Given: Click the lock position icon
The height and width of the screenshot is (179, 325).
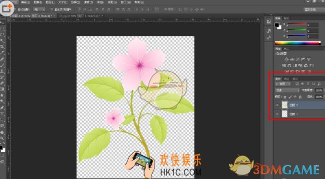Looking at the screenshot, I should pyautogui.click(x=295, y=97).
